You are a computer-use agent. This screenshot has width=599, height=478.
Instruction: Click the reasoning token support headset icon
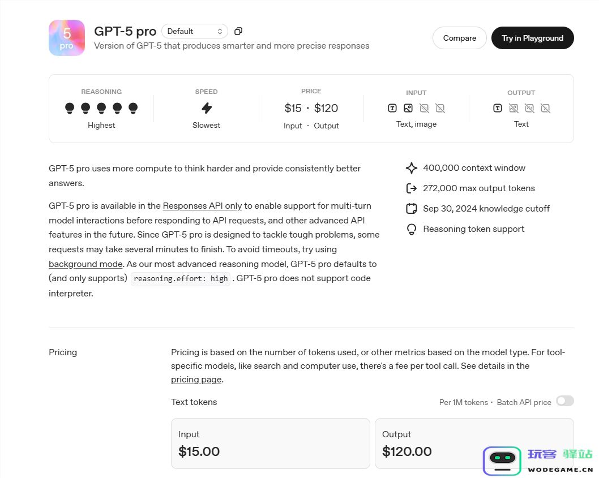pyautogui.click(x=412, y=229)
